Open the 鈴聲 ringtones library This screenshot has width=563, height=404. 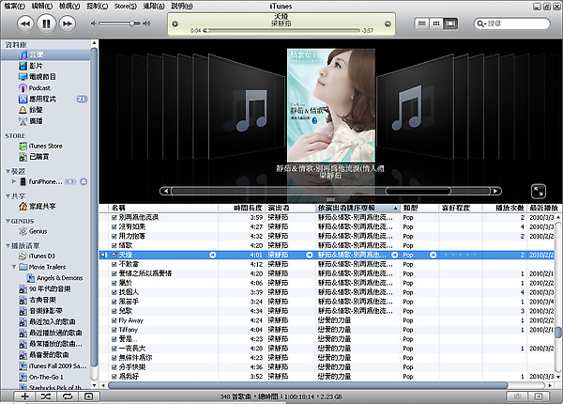coord(36,110)
